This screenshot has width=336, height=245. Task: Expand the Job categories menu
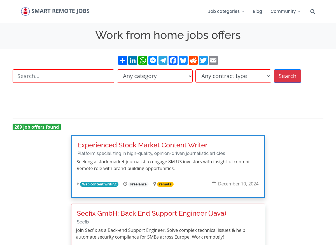pyautogui.click(x=226, y=11)
